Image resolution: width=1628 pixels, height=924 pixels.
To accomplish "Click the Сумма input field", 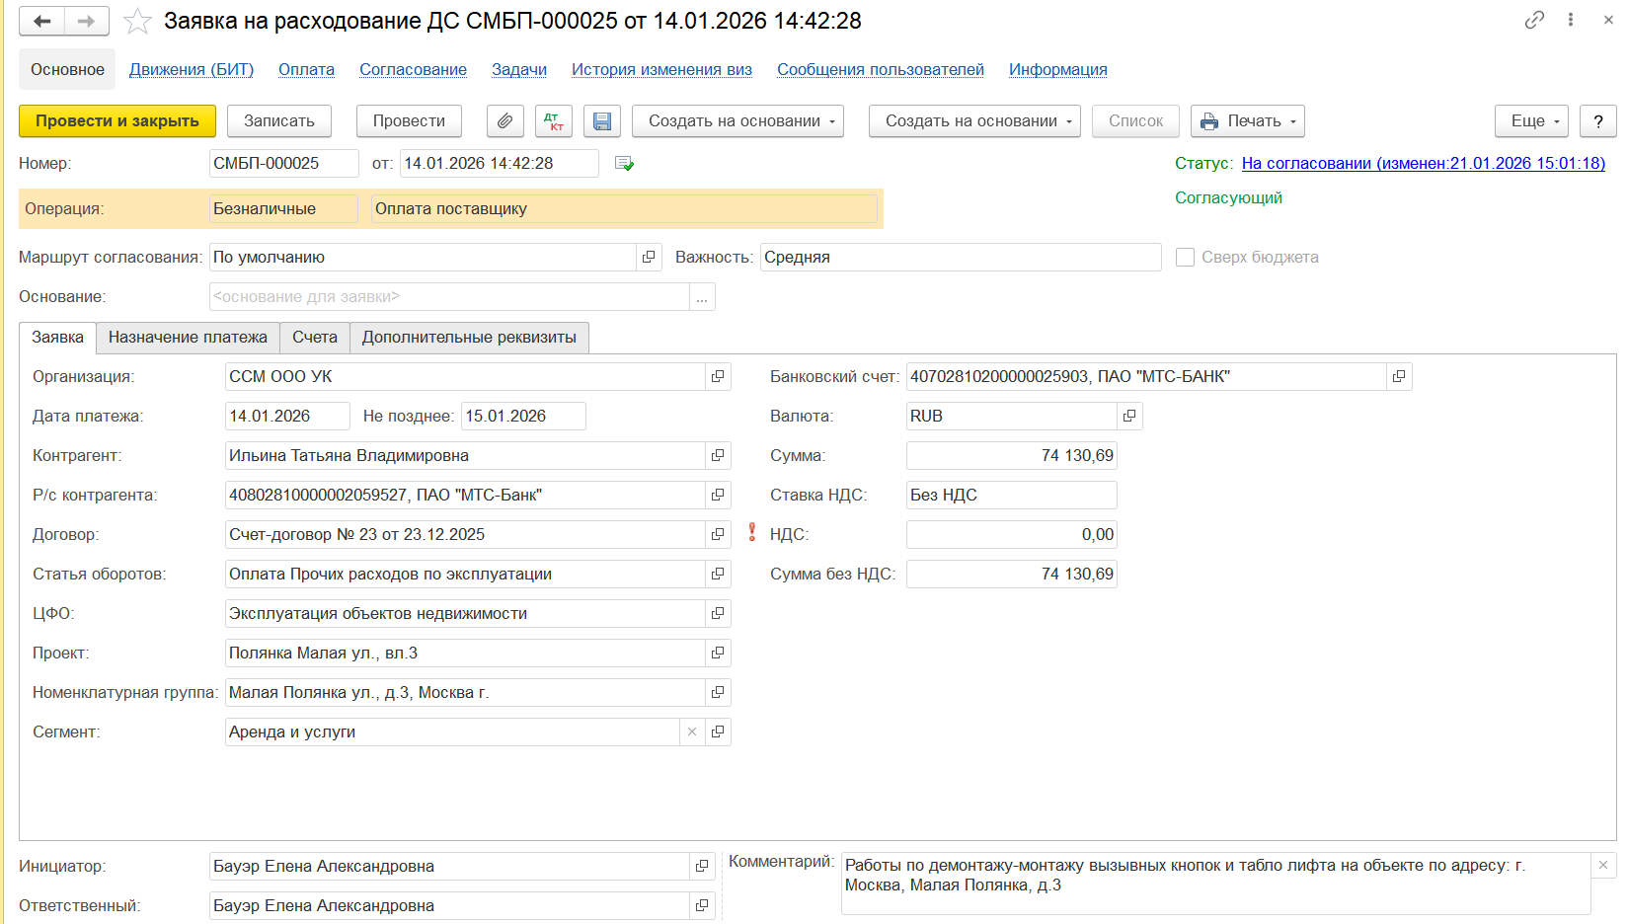I will [1012, 456].
